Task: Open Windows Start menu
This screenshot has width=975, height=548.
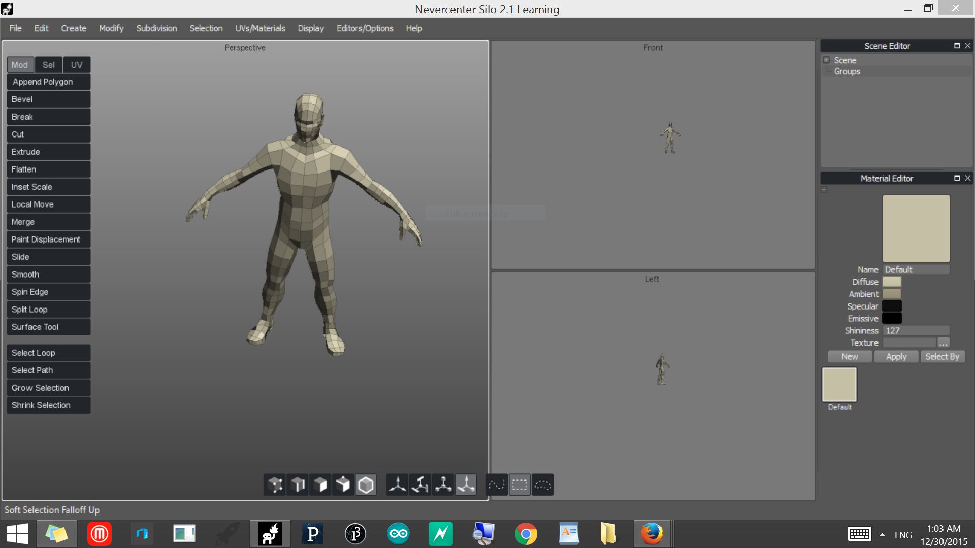Action: click(18, 534)
